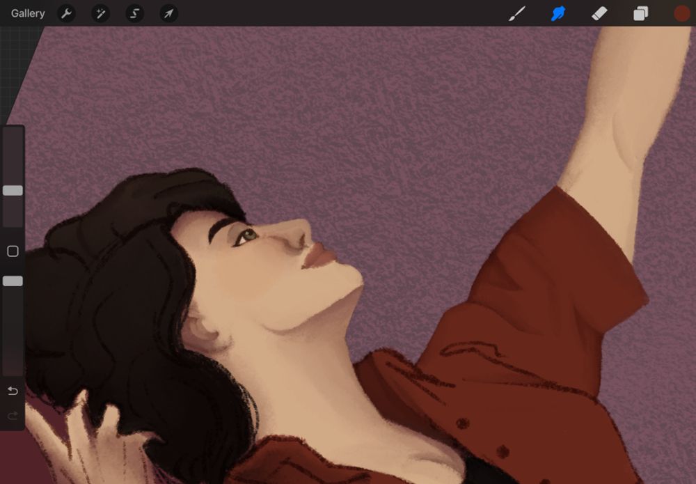Open the Adjustments magic wand menu
696x484 pixels.
pos(100,13)
